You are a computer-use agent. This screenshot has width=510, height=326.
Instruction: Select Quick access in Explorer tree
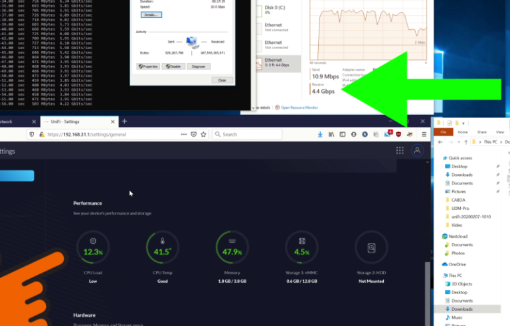pos(460,158)
